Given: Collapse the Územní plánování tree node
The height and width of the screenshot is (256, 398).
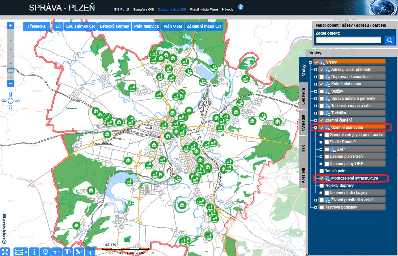Looking at the screenshot, I should coord(315,128).
